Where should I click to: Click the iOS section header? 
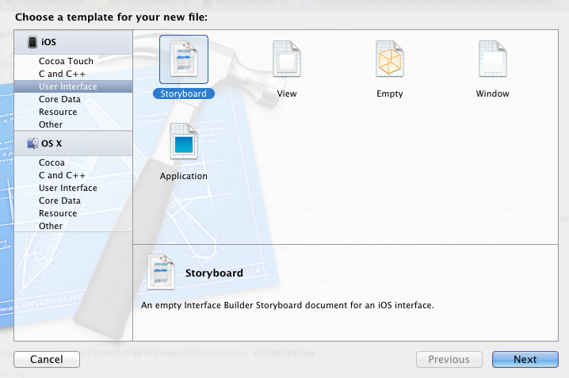(73, 42)
